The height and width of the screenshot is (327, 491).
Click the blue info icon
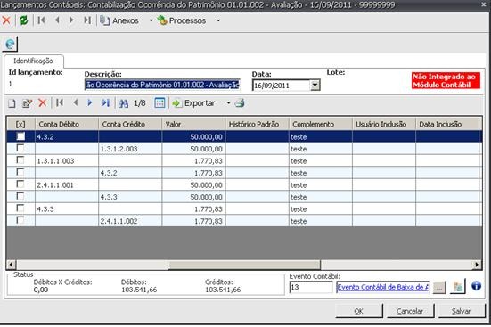pyautogui.click(x=476, y=286)
